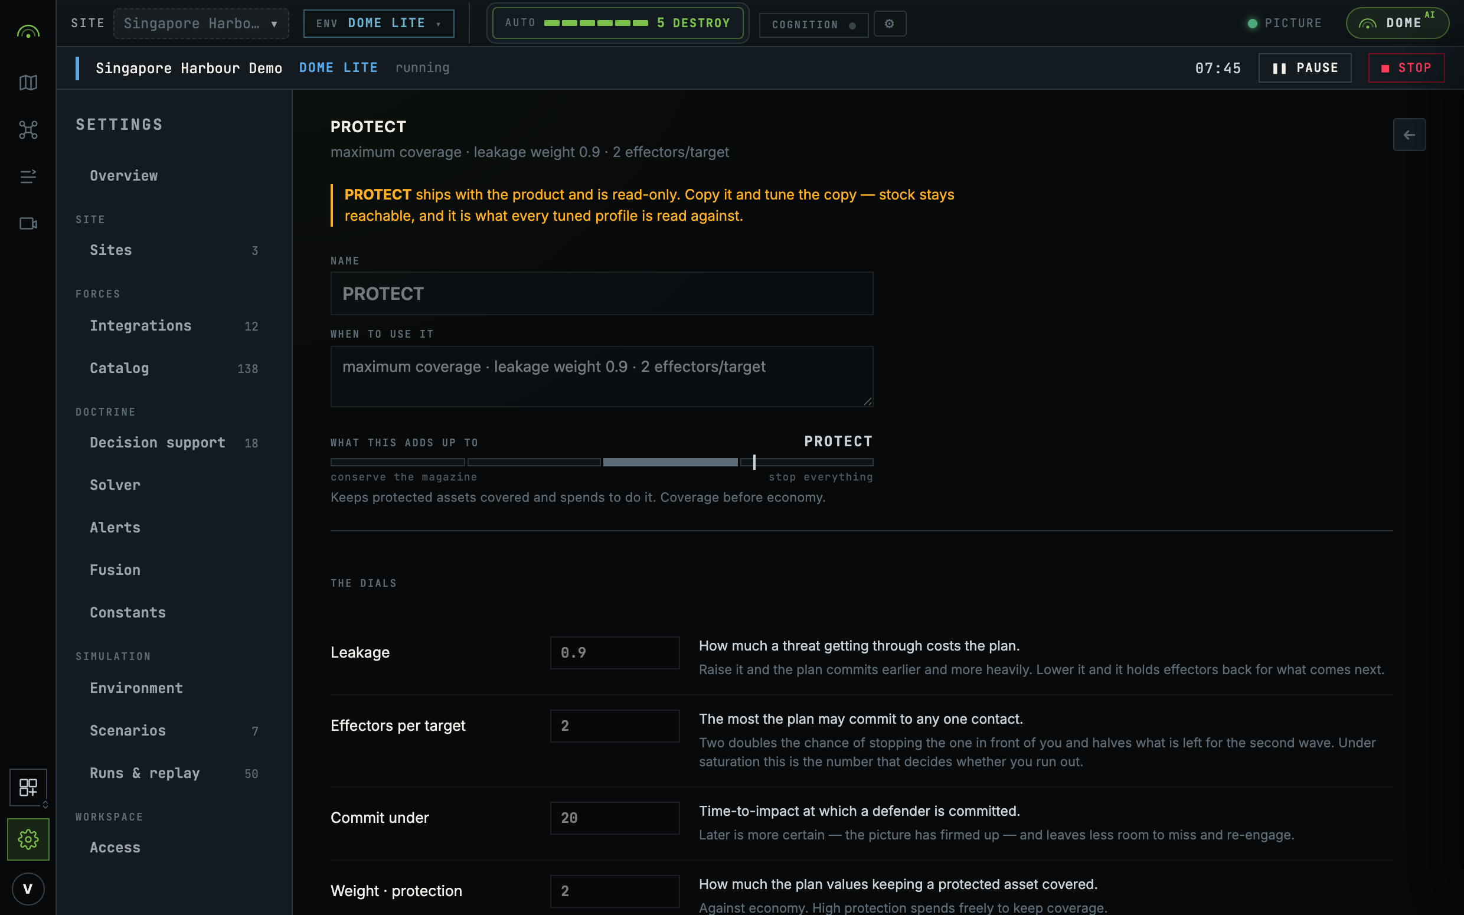Open the Access workspace page
The image size is (1464, 915).
click(174, 847)
